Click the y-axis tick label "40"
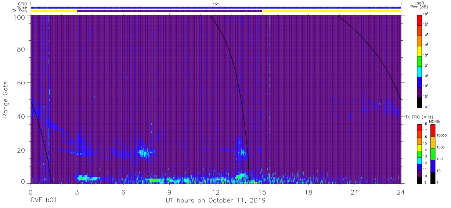The height and width of the screenshot is (208, 451). click(21, 116)
